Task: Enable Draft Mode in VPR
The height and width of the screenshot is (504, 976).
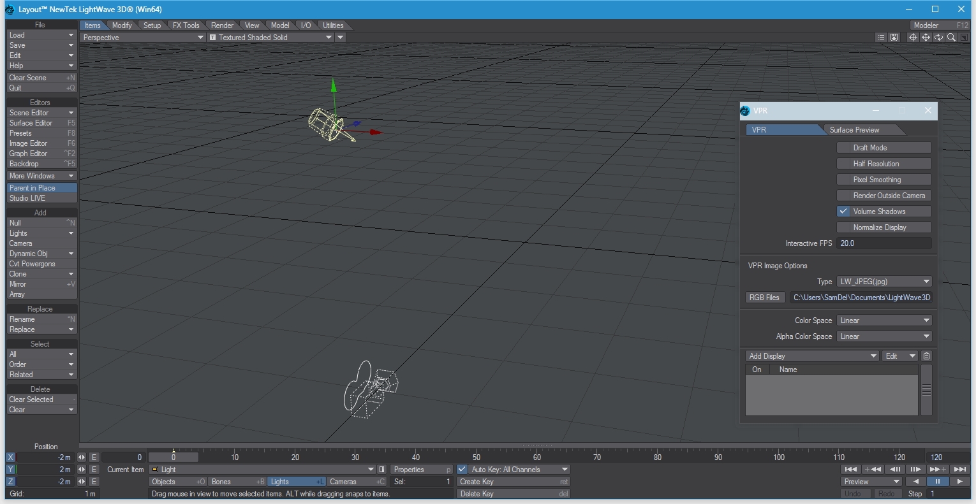Action: coord(884,148)
